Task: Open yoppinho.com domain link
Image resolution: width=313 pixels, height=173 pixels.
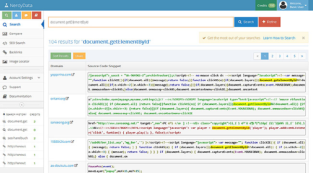Action: click(x=61, y=75)
